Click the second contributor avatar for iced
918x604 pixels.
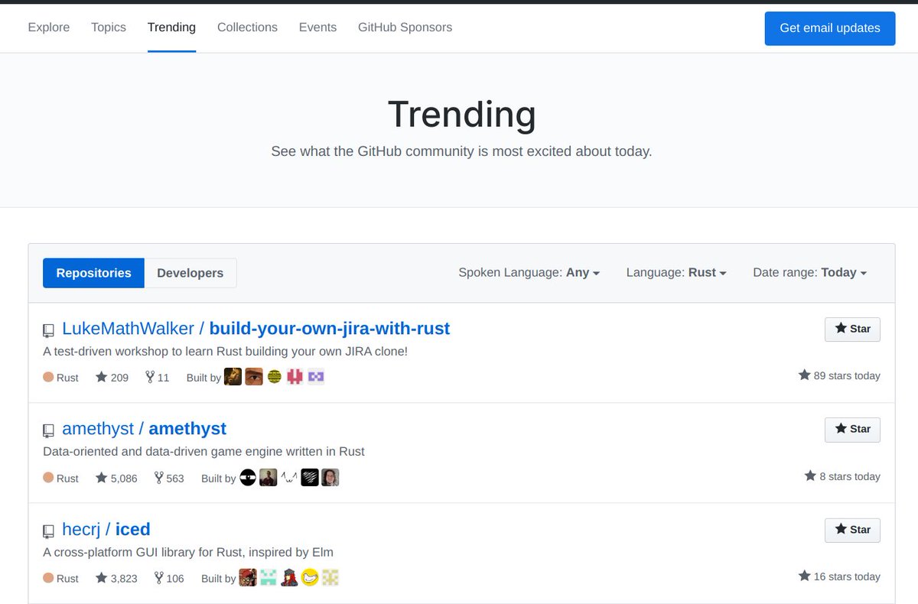click(269, 577)
